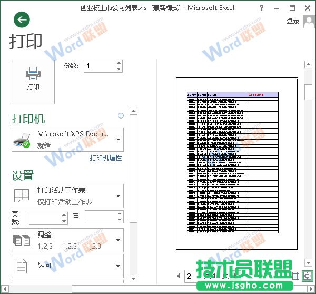Click horizontal scrollbar right arrow
Screen dimensions: 316x294
(x=311, y=289)
